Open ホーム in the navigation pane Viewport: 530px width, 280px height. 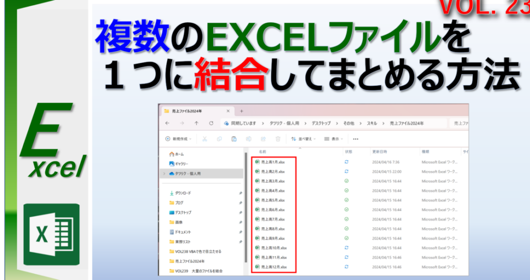pos(176,154)
